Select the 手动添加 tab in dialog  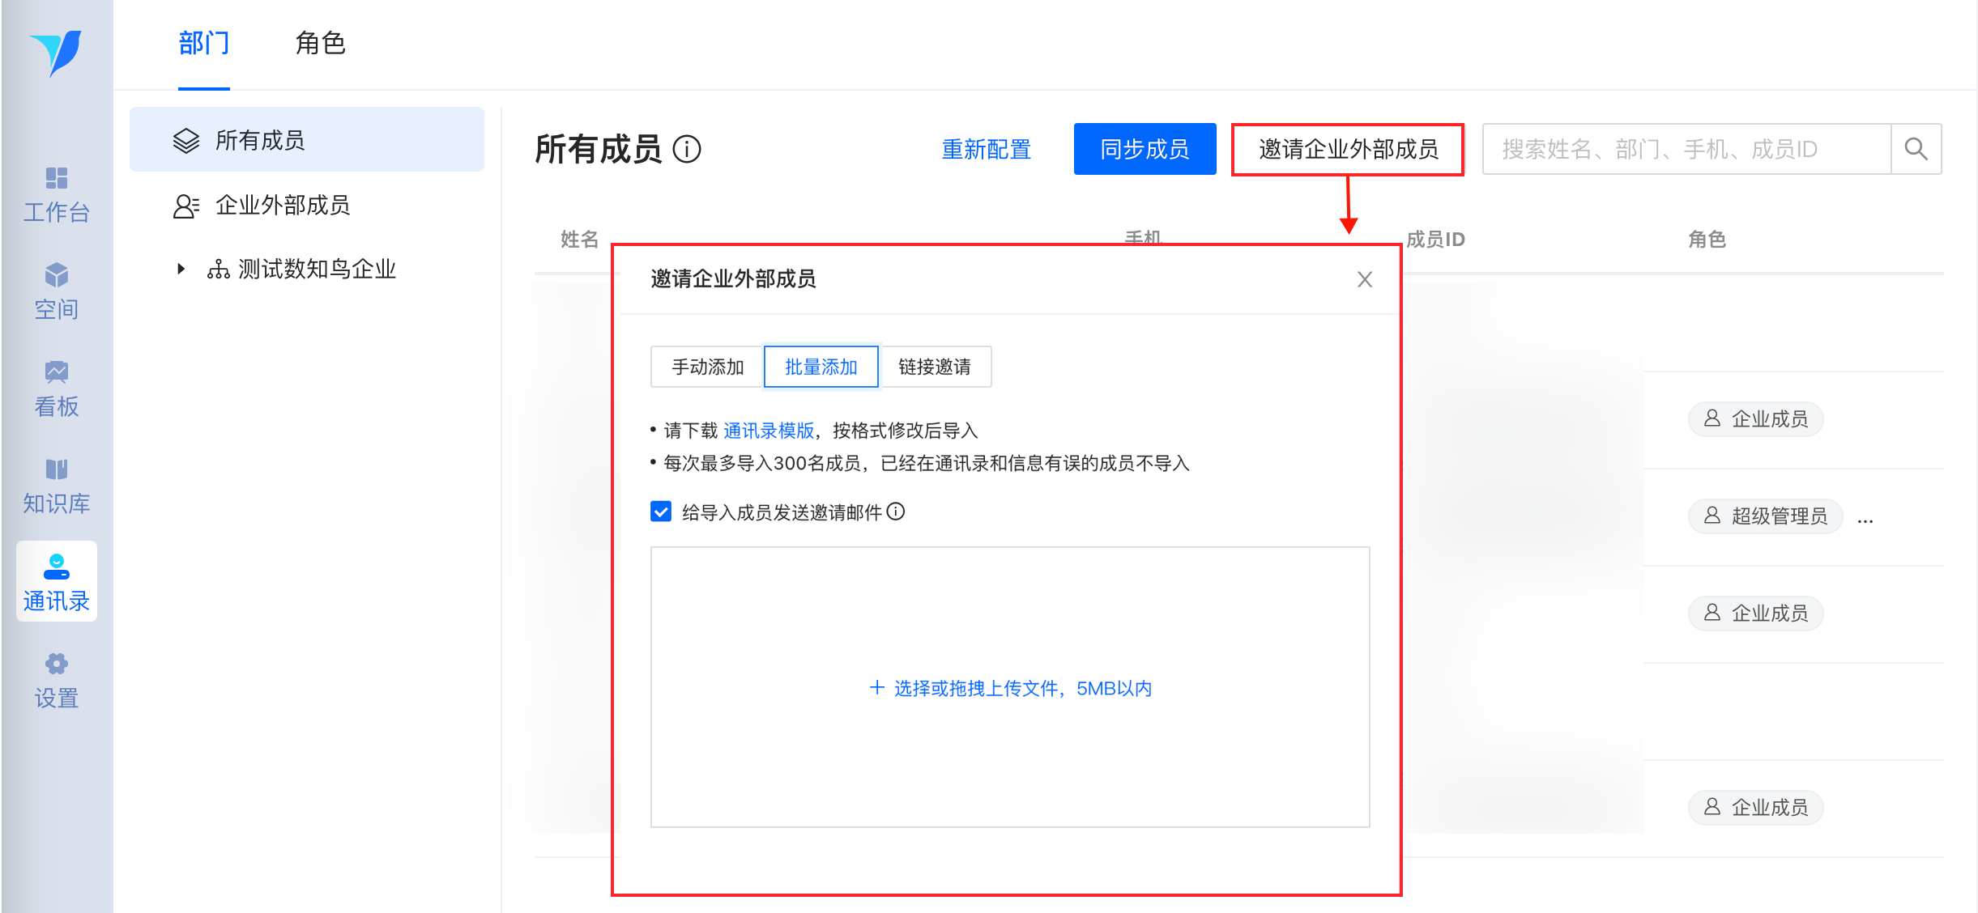(707, 367)
